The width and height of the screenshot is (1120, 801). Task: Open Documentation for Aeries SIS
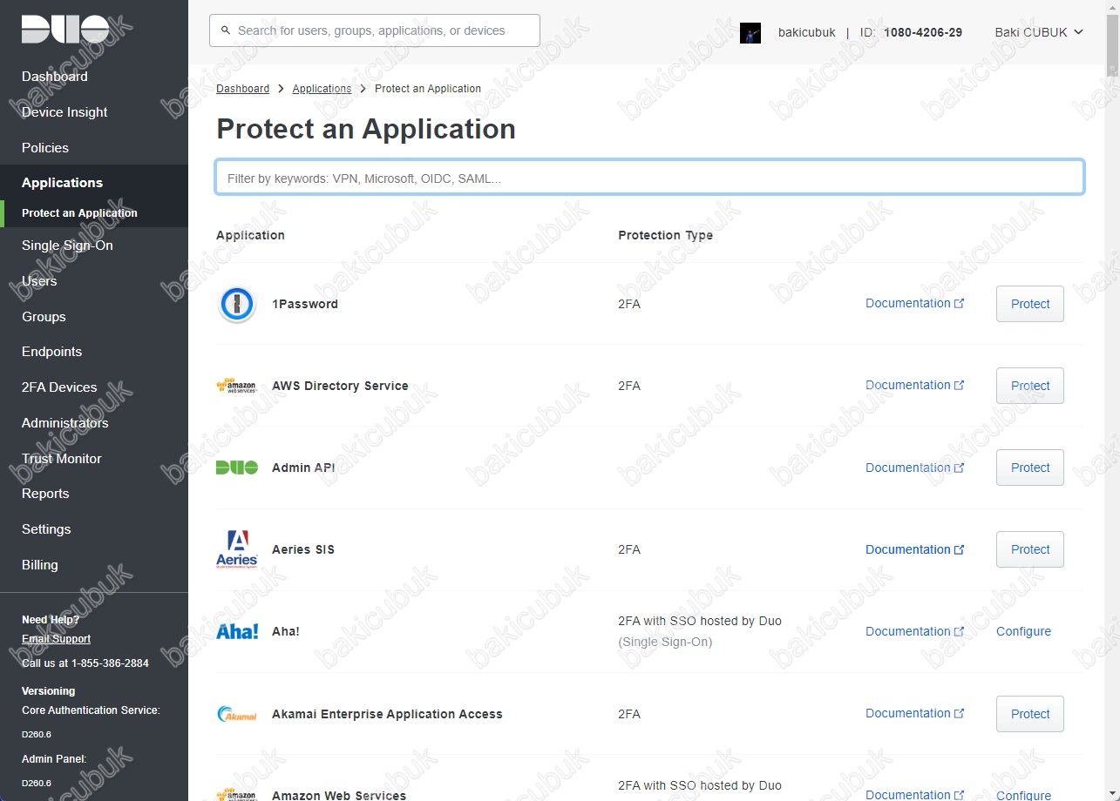(914, 549)
